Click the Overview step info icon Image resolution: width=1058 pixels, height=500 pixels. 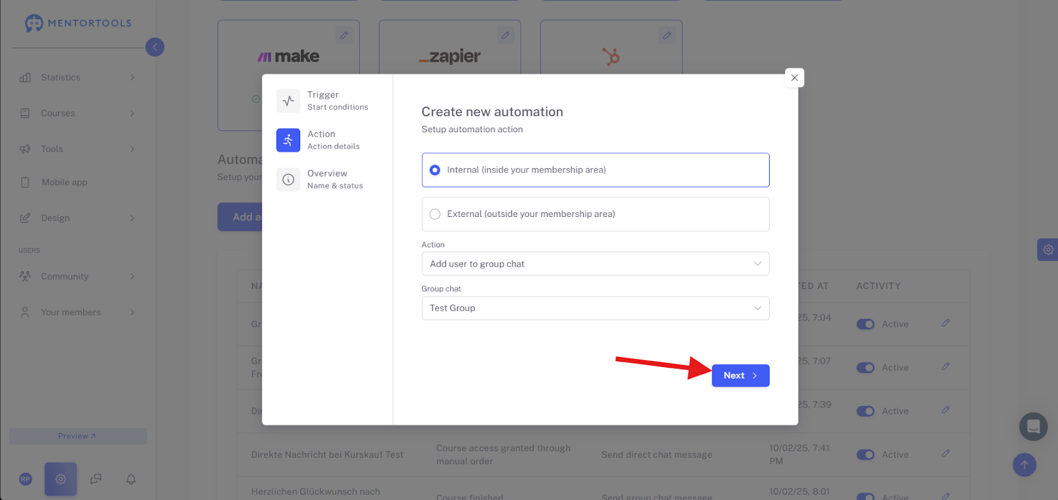click(288, 179)
